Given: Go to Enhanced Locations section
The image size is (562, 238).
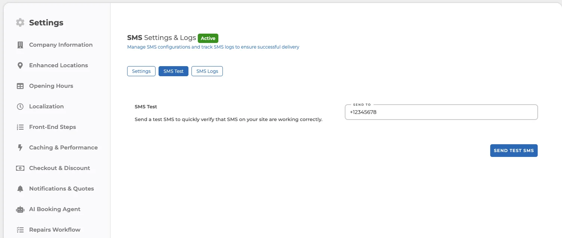Looking at the screenshot, I should pyautogui.click(x=59, y=65).
